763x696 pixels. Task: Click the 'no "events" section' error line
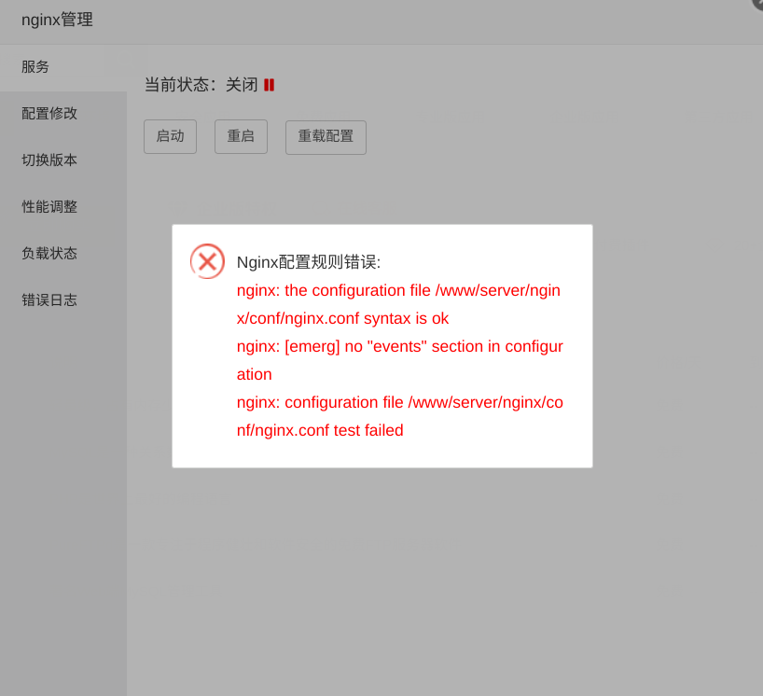click(400, 360)
